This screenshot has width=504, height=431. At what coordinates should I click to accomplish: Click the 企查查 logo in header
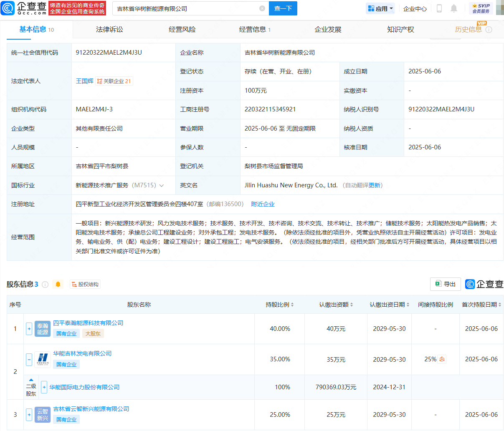tap(24, 8)
